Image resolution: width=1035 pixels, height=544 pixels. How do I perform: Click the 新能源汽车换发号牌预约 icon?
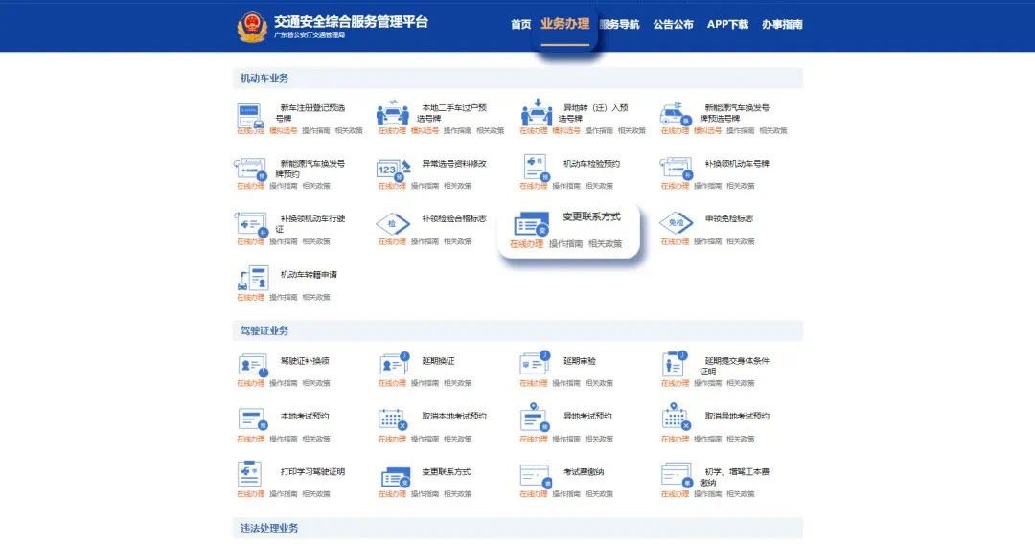click(251, 170)
